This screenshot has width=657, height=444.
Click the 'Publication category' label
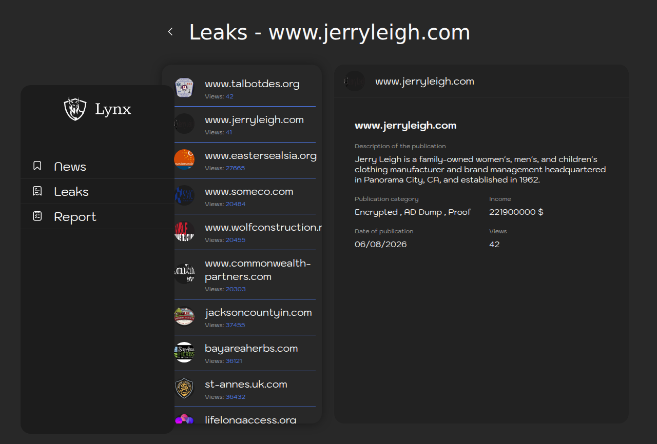[x=387, y=199]
